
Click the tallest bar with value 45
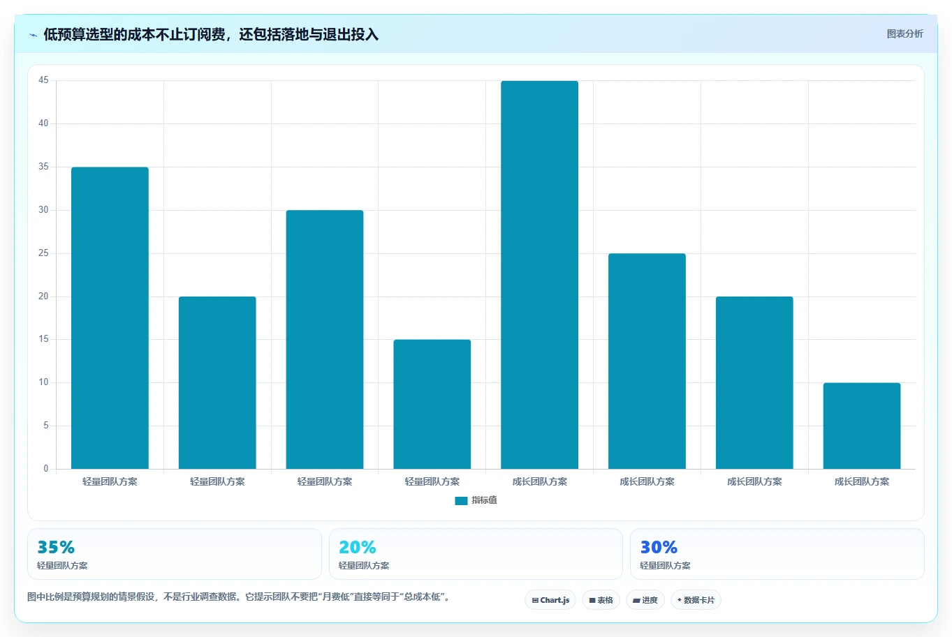coord(539,275)
